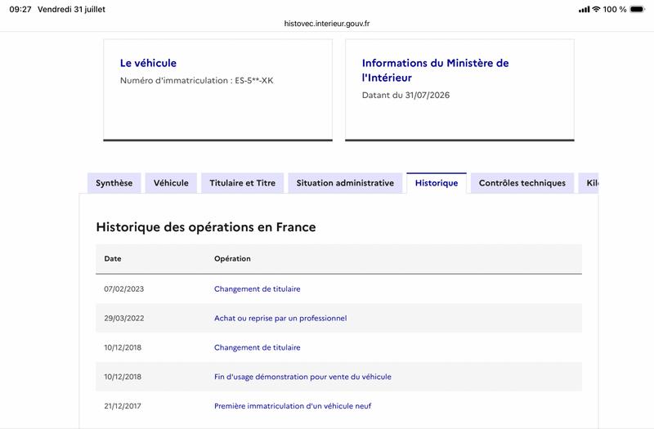The image size is (654, 429).
Task: Tap the 100 % battery percentage
Action: 615,9
